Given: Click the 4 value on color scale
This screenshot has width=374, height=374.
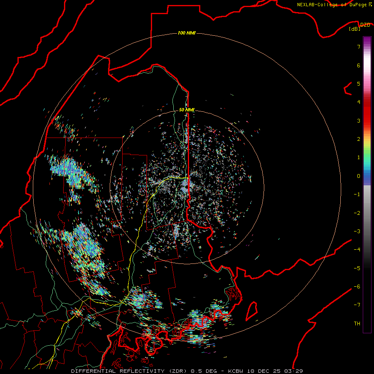Looking at the screenshot, I should pyautogui.click(x=359, y=102).
